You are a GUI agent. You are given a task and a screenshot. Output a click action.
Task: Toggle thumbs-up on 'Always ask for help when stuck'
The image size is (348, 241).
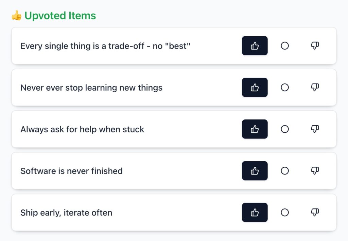pos(255,129)
